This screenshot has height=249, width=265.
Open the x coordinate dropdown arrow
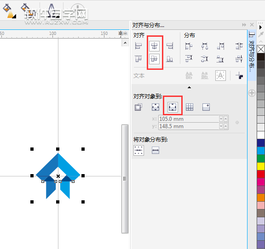[x=221, y=119]
